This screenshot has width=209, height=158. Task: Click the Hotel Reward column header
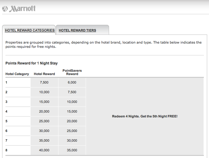tap(44, 74)
